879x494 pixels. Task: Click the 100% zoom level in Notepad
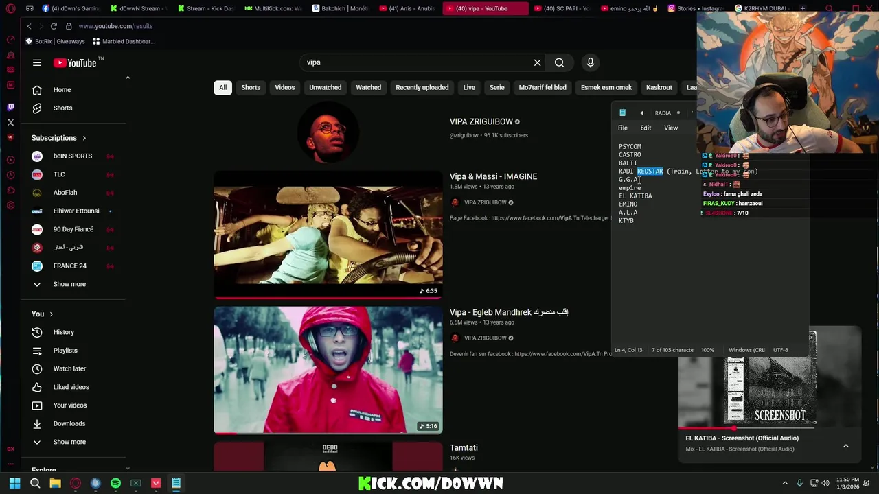[707, 350]
